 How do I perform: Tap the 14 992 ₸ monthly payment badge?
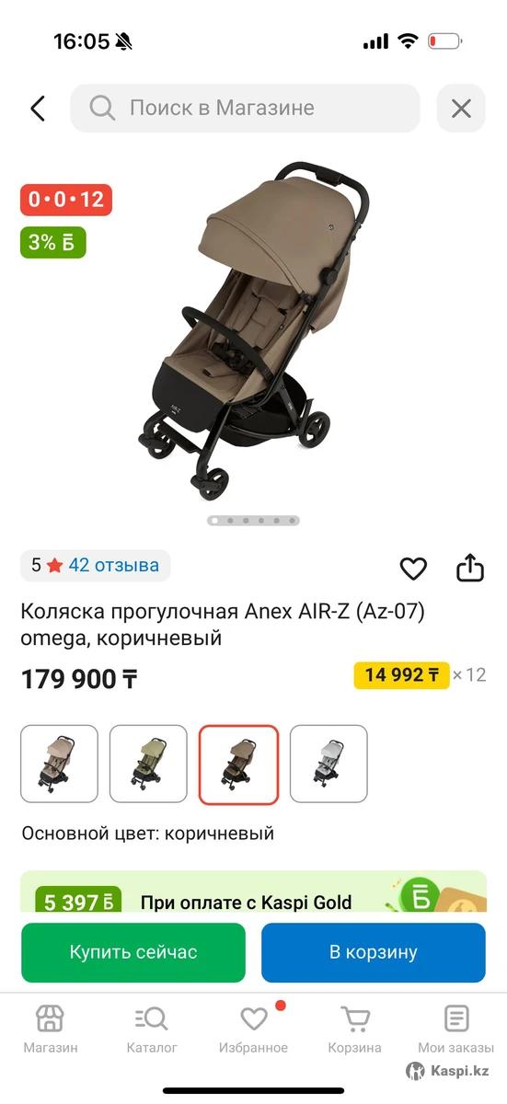(401, 675)
